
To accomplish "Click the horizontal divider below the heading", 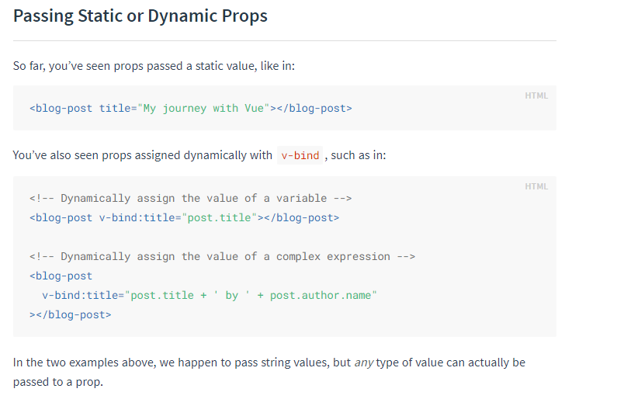I will click(x=284, y=40).
